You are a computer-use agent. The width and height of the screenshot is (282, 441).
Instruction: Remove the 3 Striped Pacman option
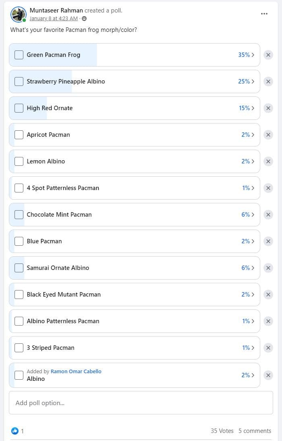[x=268, y=348]
